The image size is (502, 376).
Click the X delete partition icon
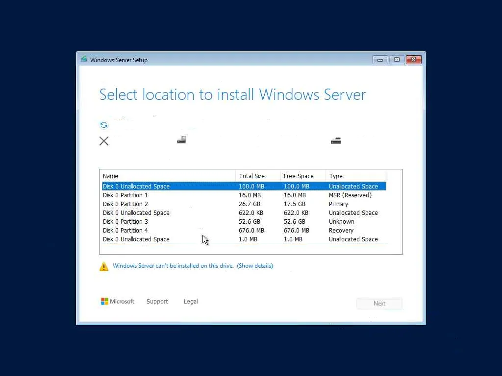point(104,141)
